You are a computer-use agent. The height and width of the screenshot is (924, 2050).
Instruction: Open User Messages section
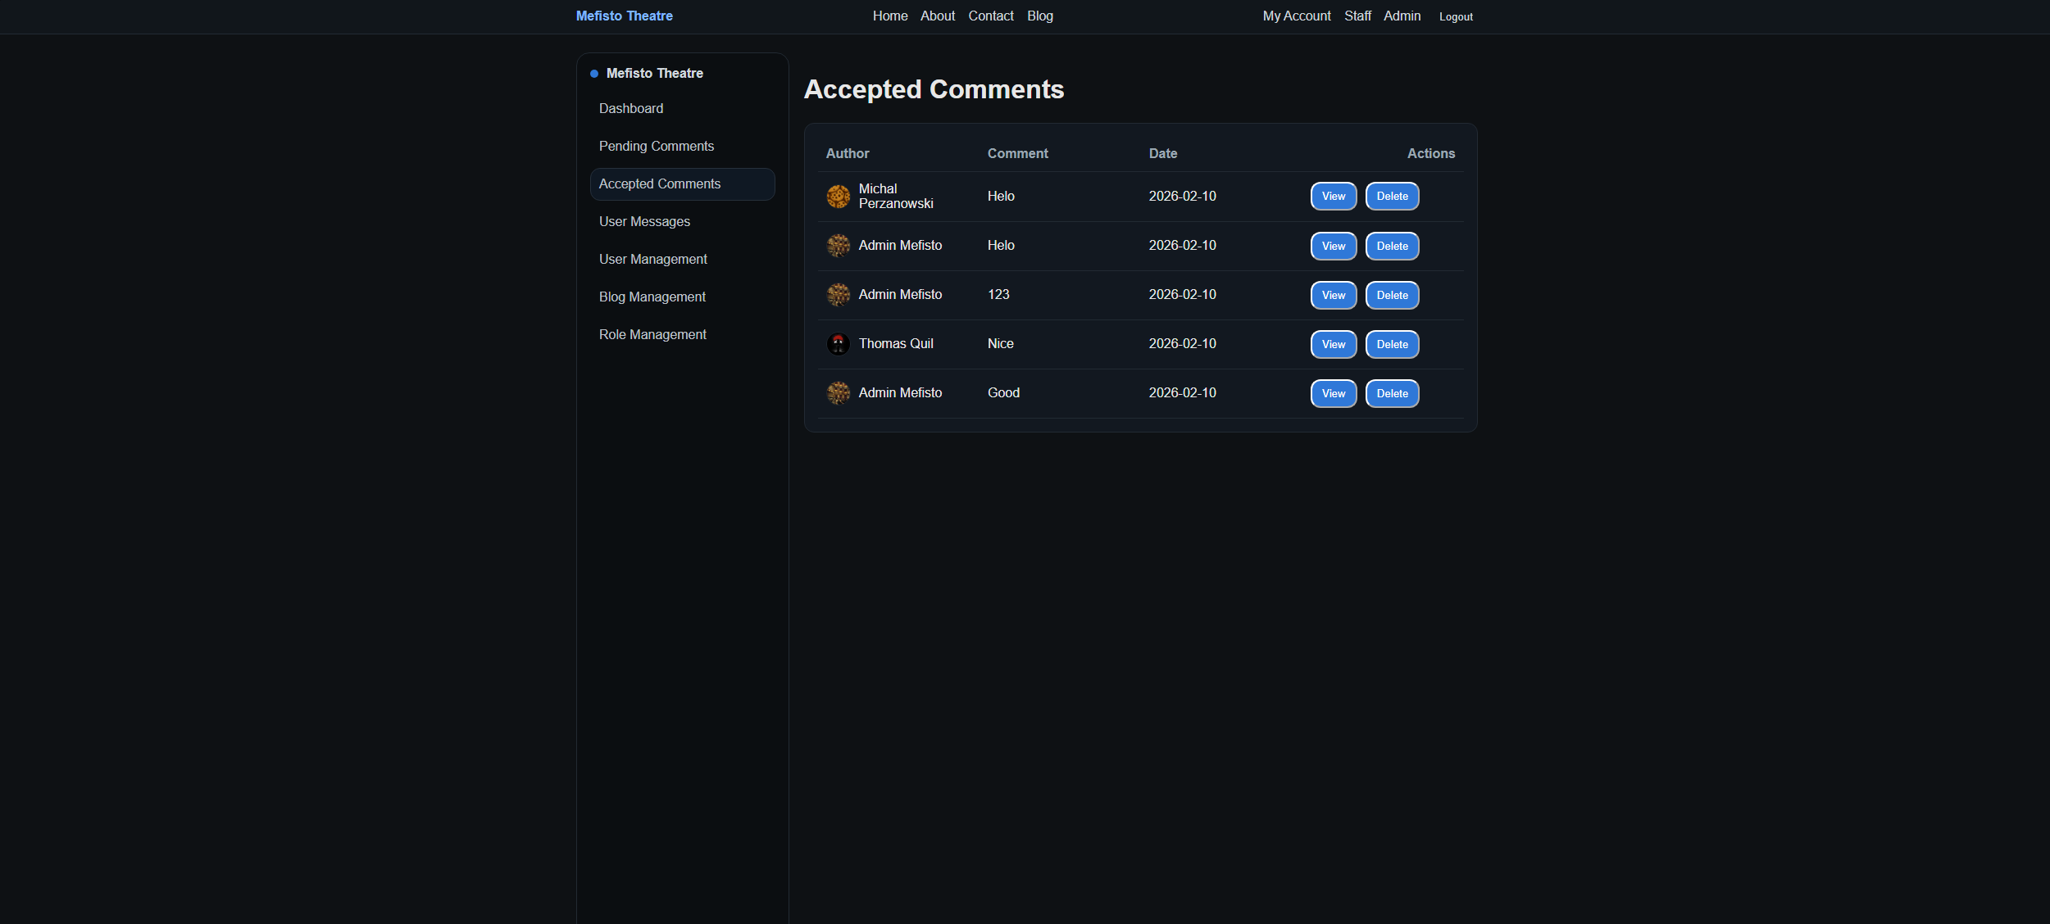[644, 221]
